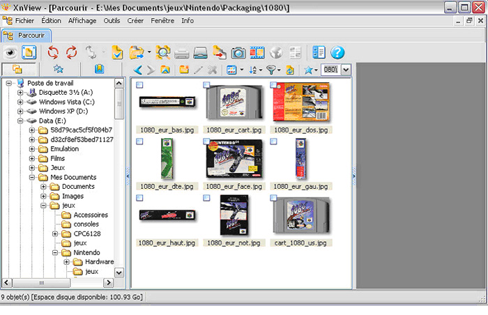The width and height of the screenshot is (488, 315).
Task: Open the blue help question mark
Action: point(337,52)
